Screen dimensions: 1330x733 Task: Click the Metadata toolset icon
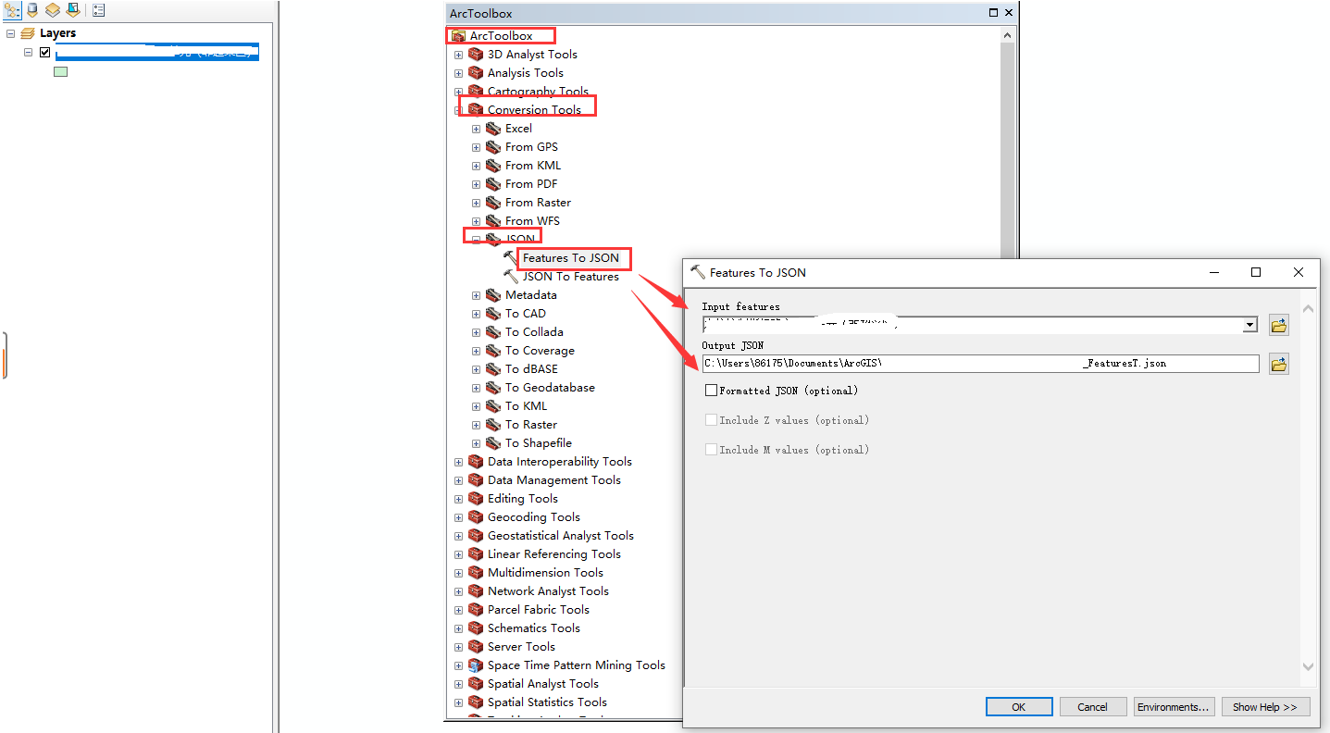pyautogui.click(x=493, y=295)
